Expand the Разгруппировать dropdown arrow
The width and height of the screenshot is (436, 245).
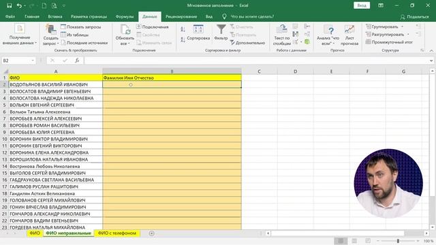(408, 35)
